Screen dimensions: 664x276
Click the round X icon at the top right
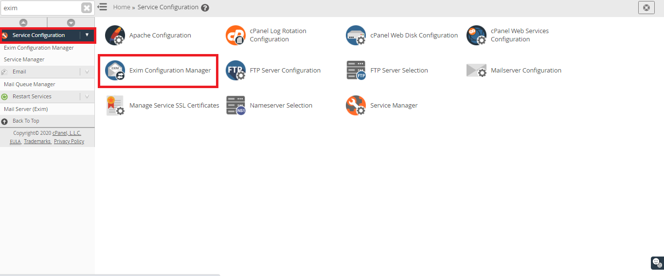pyautogui.click(x=646, y=8)
